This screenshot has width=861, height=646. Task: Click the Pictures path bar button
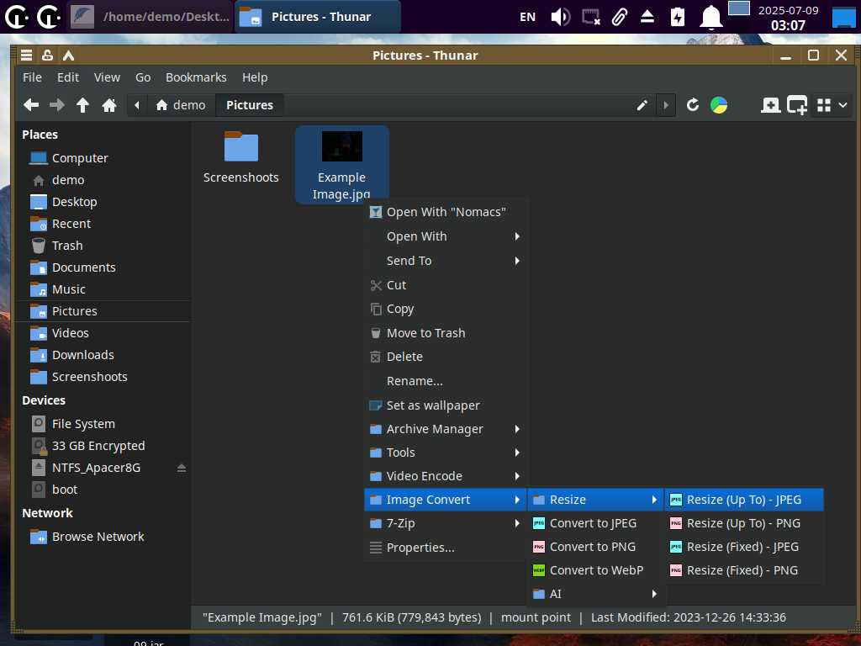[249, 105]
